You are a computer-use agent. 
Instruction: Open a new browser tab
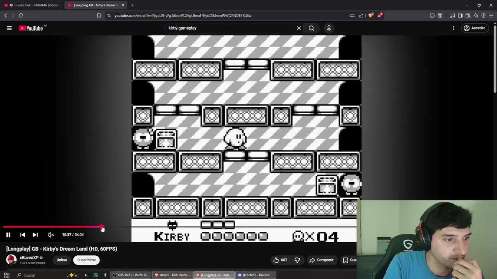[132, 5]
